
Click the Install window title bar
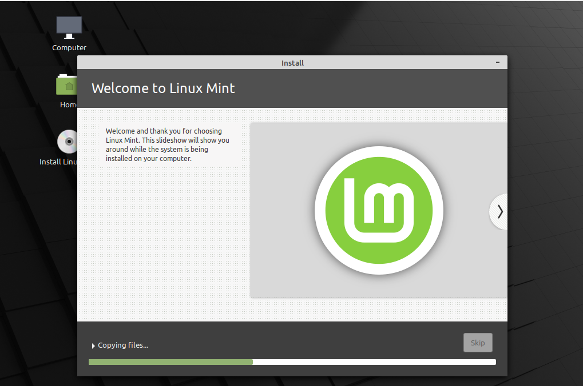click(x=292, y=63)
